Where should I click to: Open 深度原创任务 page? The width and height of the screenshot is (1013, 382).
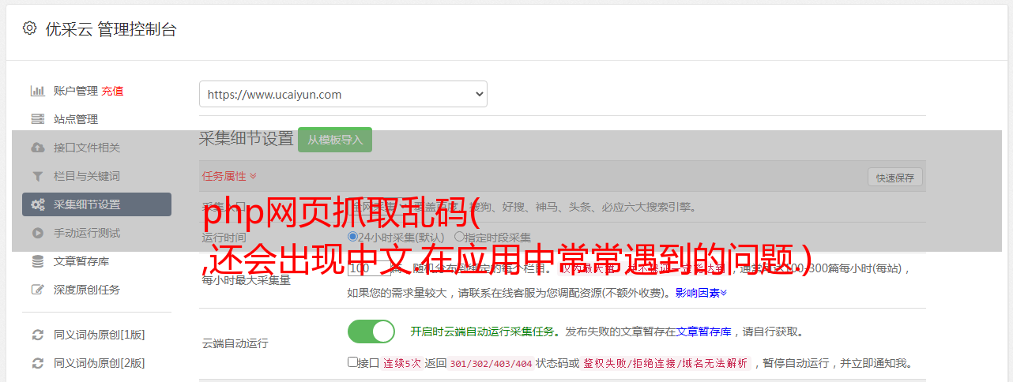(87, 290)
